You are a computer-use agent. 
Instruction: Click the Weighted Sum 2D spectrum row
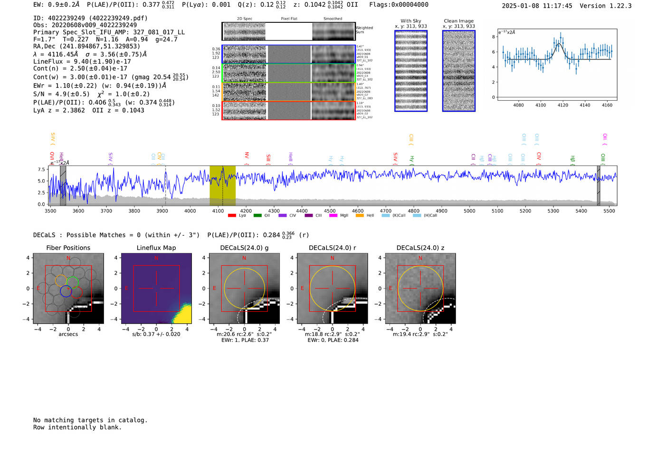pyautogui.click(x=289, y=31)
